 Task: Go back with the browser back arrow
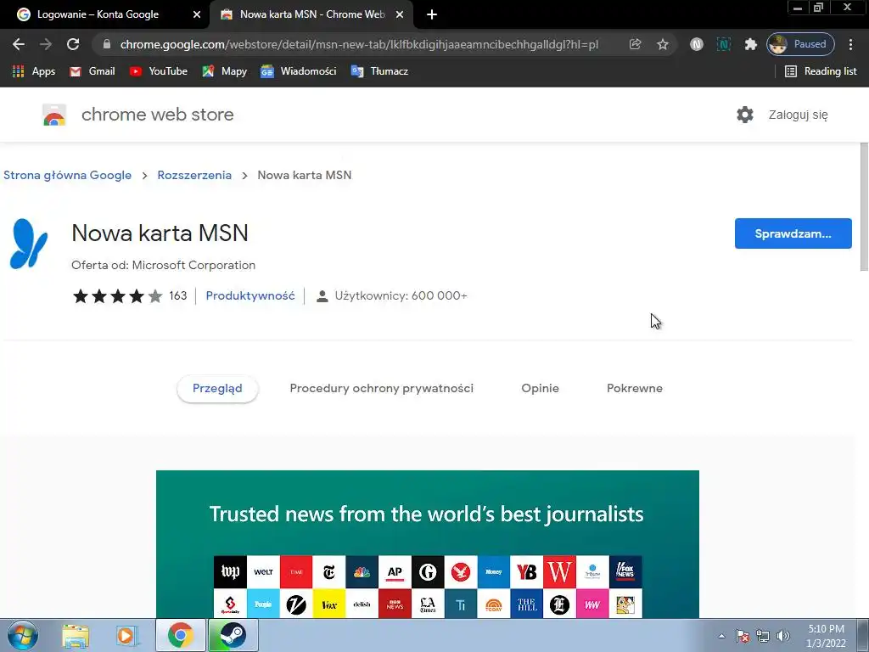coord(19,44)
